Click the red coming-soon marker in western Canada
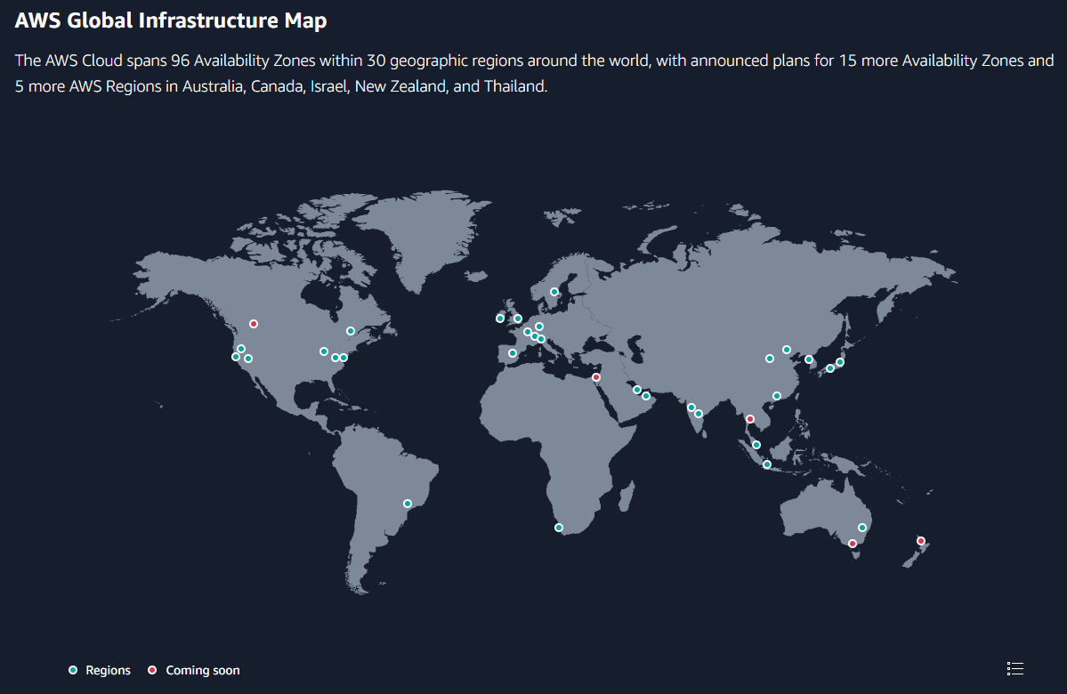The image size is (1067, 694). point(254,324)
